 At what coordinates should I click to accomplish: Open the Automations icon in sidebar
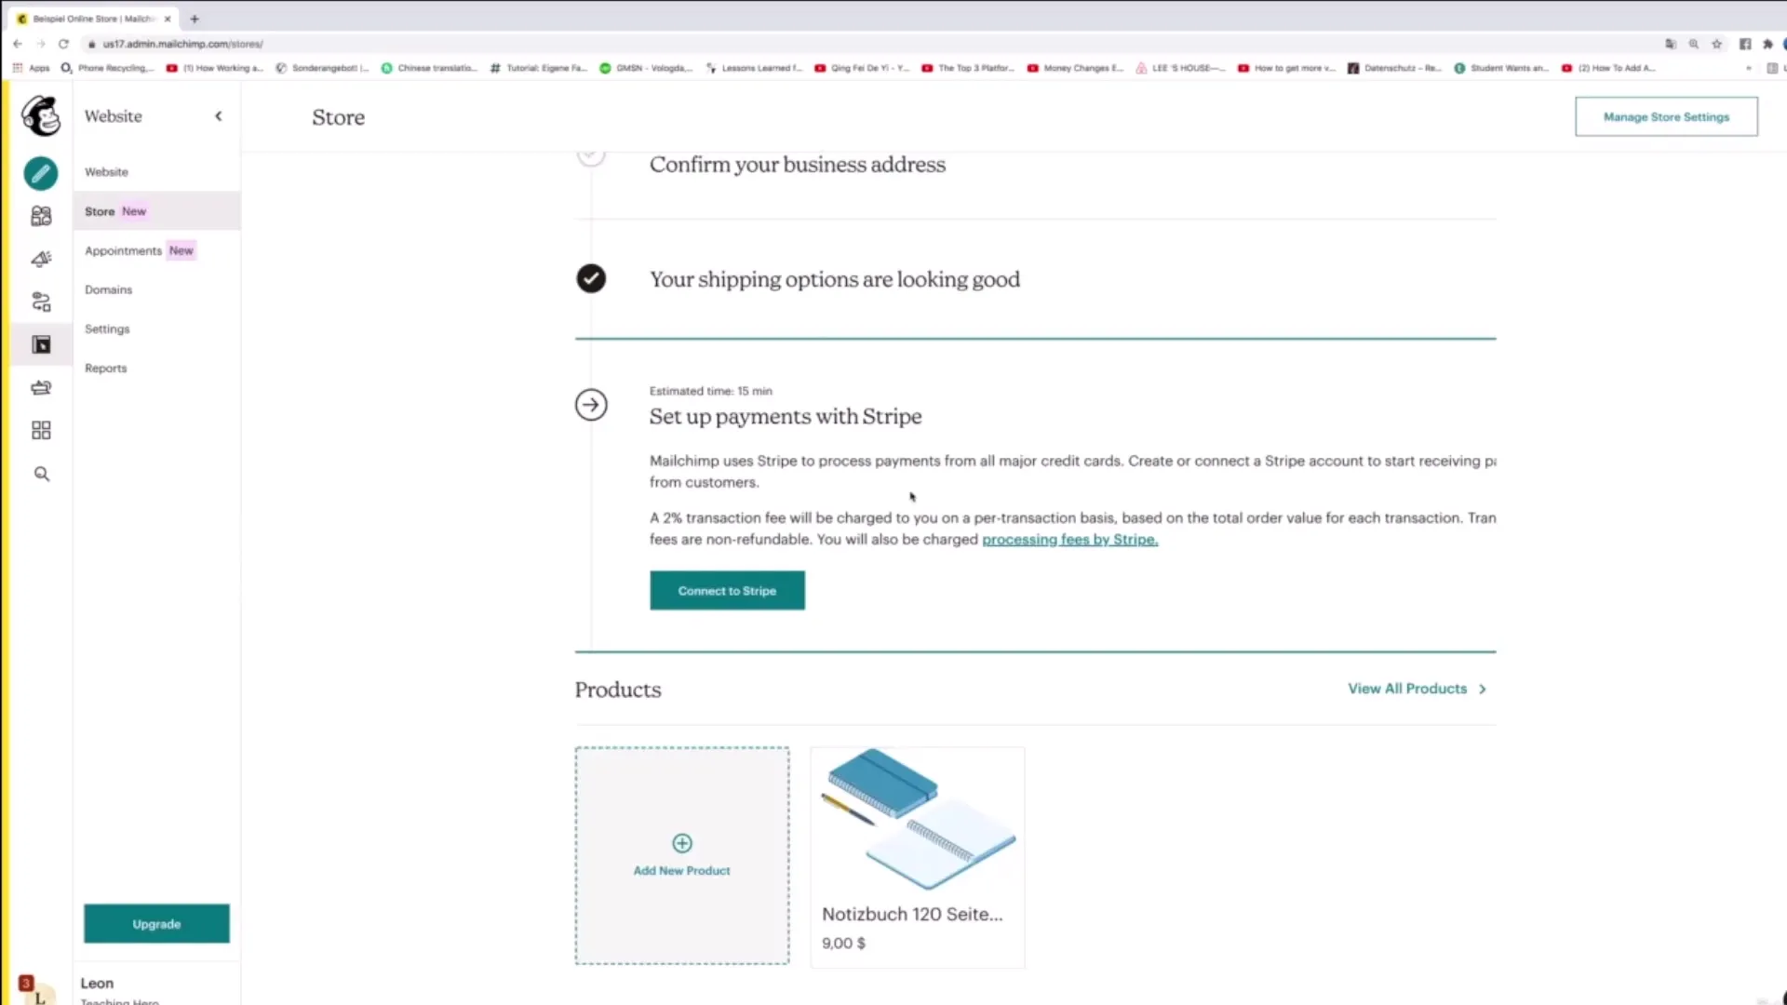click(x=41, y=301)
